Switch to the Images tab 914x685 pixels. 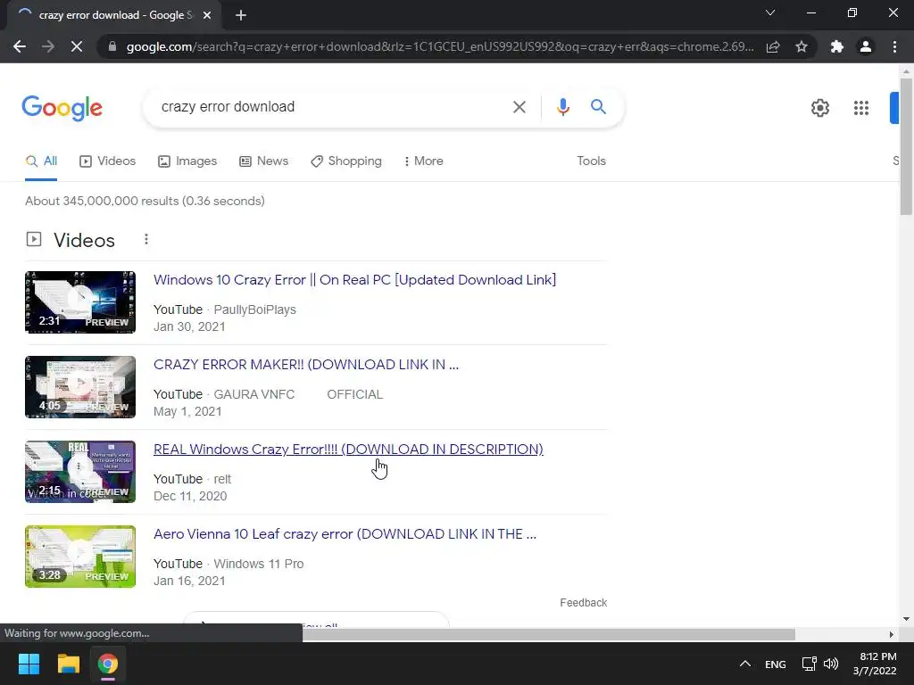tap(187, 161)
